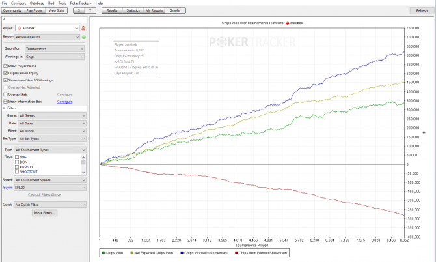The height and width of the screenshot is (262, 436).
Task: Click the player profile icon beside aubibek
Action: 83,28
